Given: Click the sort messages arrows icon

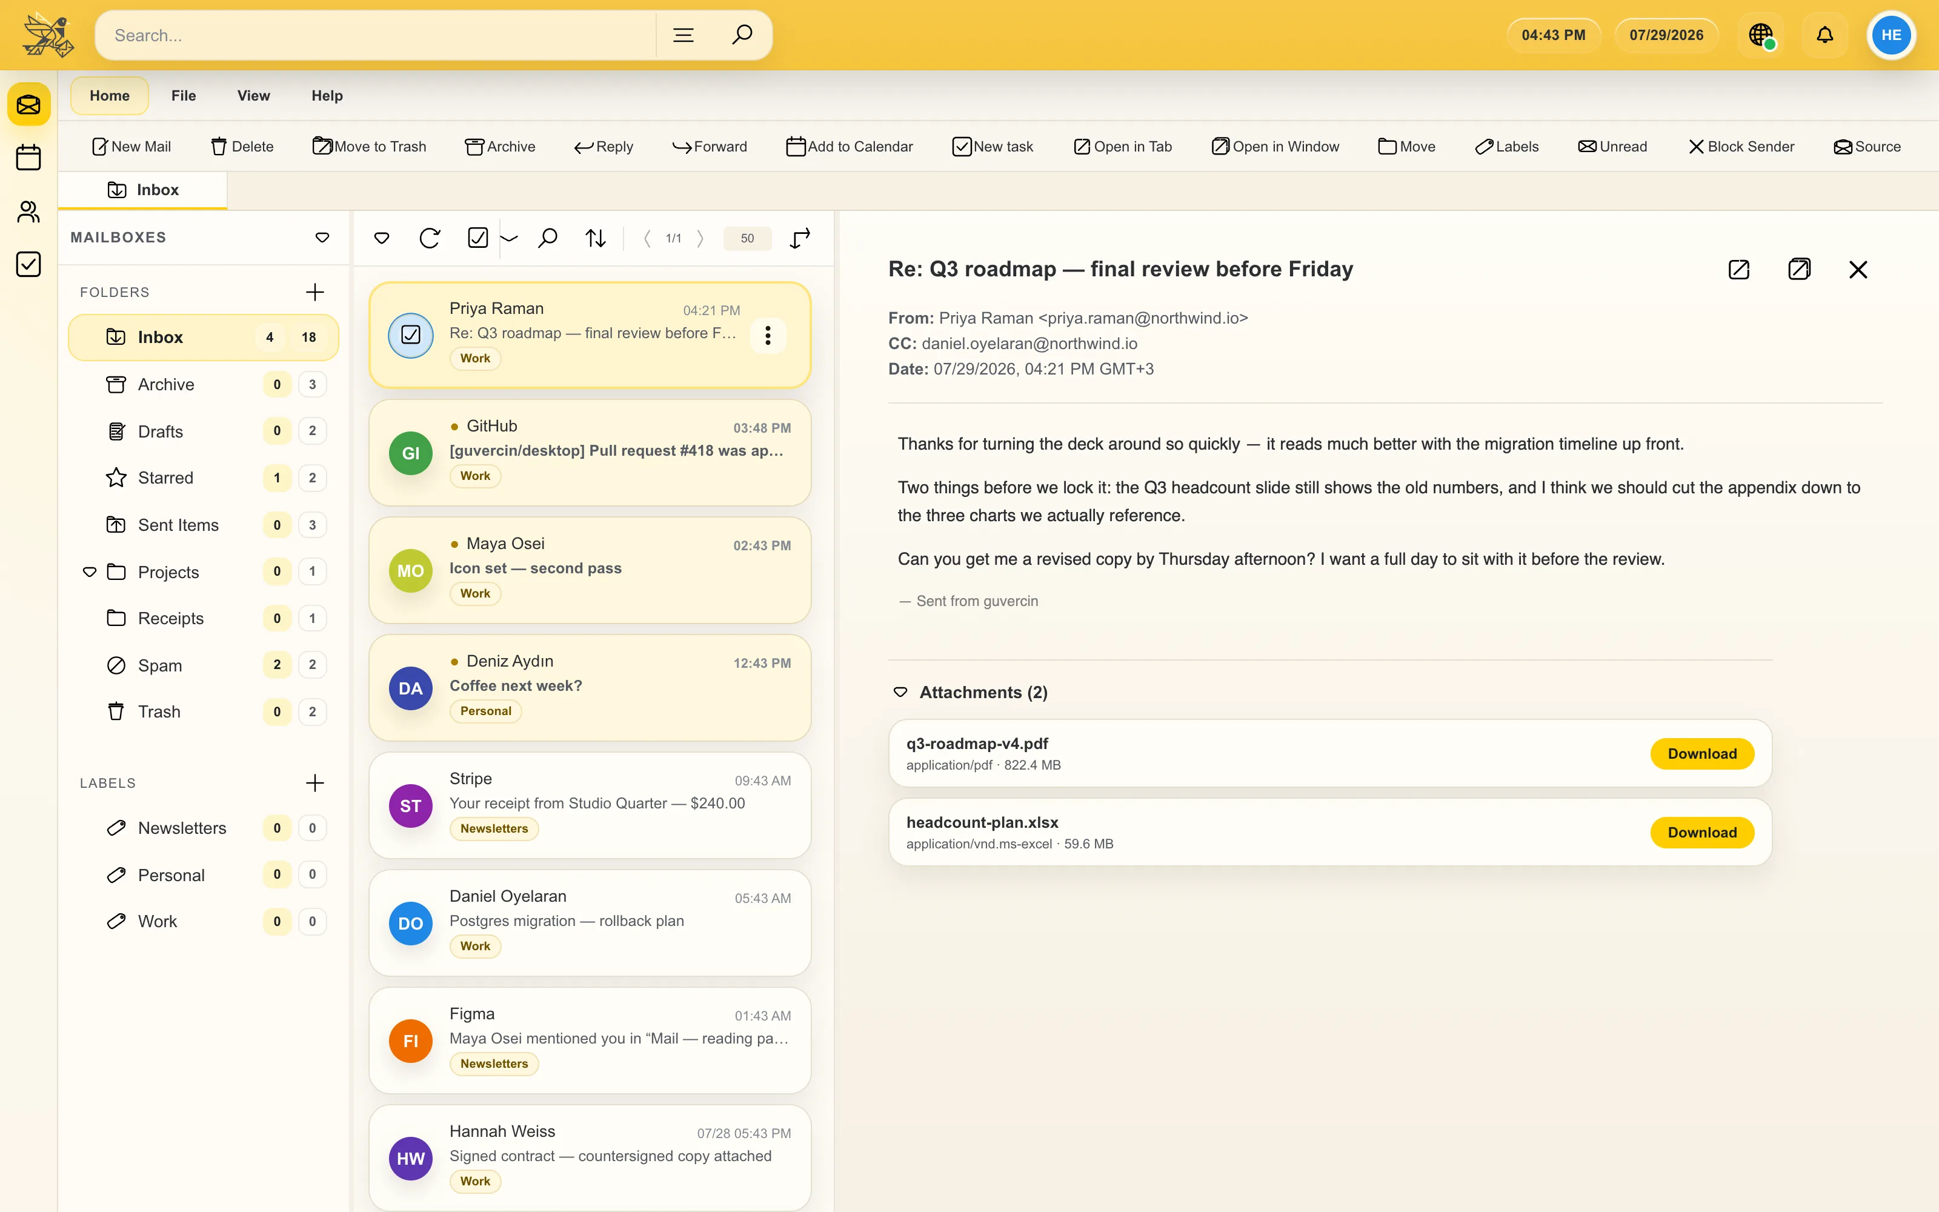Looking at the screenshot, I should (x=595, y=238).
